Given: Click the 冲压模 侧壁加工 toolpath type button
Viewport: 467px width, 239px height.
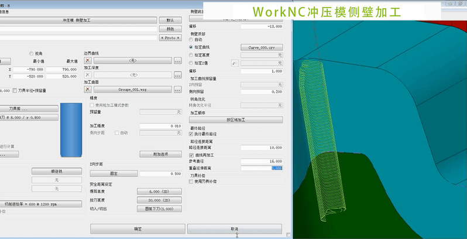Looking at the screenshot, I should (x=78, y=20).
